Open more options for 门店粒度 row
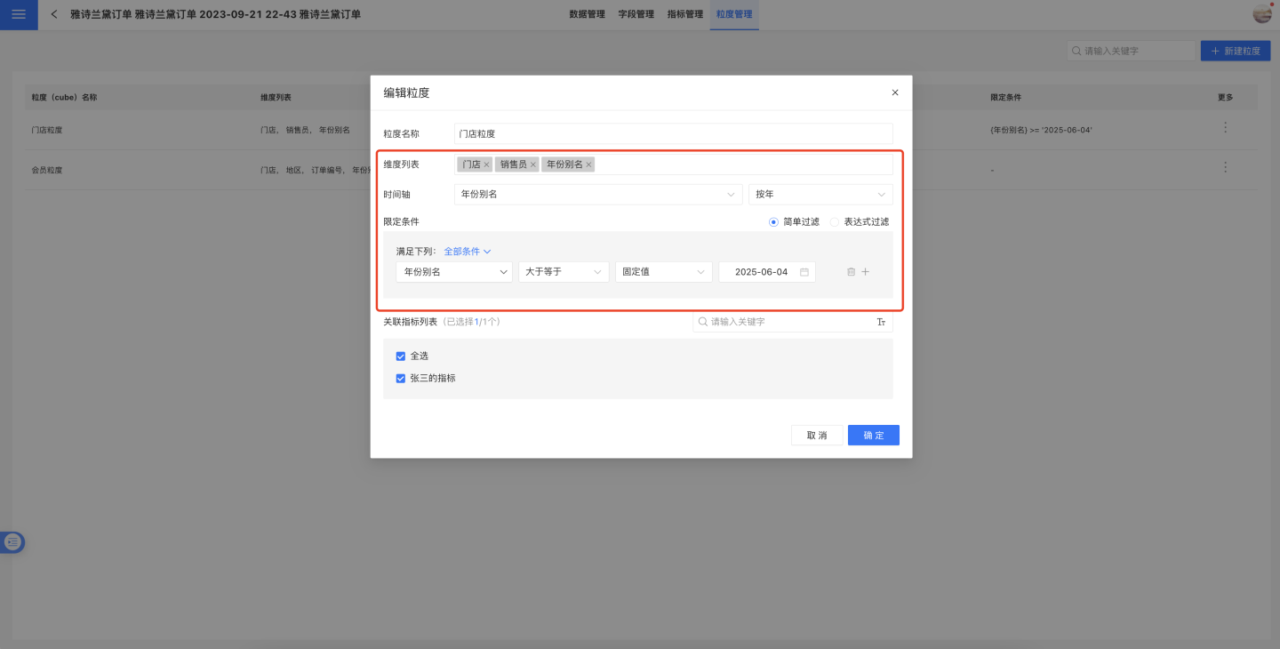Screen dimensions: 1280x649 pos(1225,128)
